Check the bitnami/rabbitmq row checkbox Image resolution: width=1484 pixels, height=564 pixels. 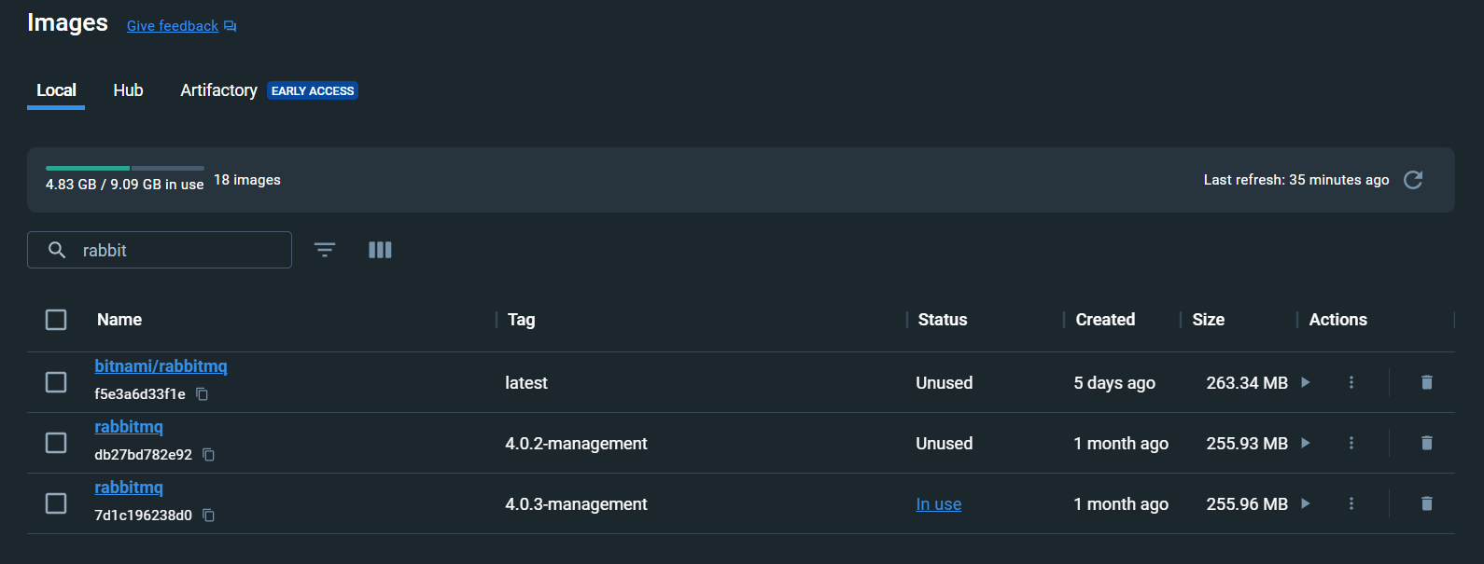[56, 382]
